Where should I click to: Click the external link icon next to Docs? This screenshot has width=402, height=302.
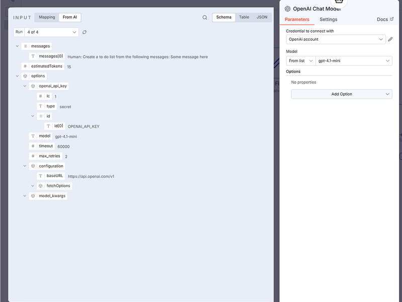391,19
